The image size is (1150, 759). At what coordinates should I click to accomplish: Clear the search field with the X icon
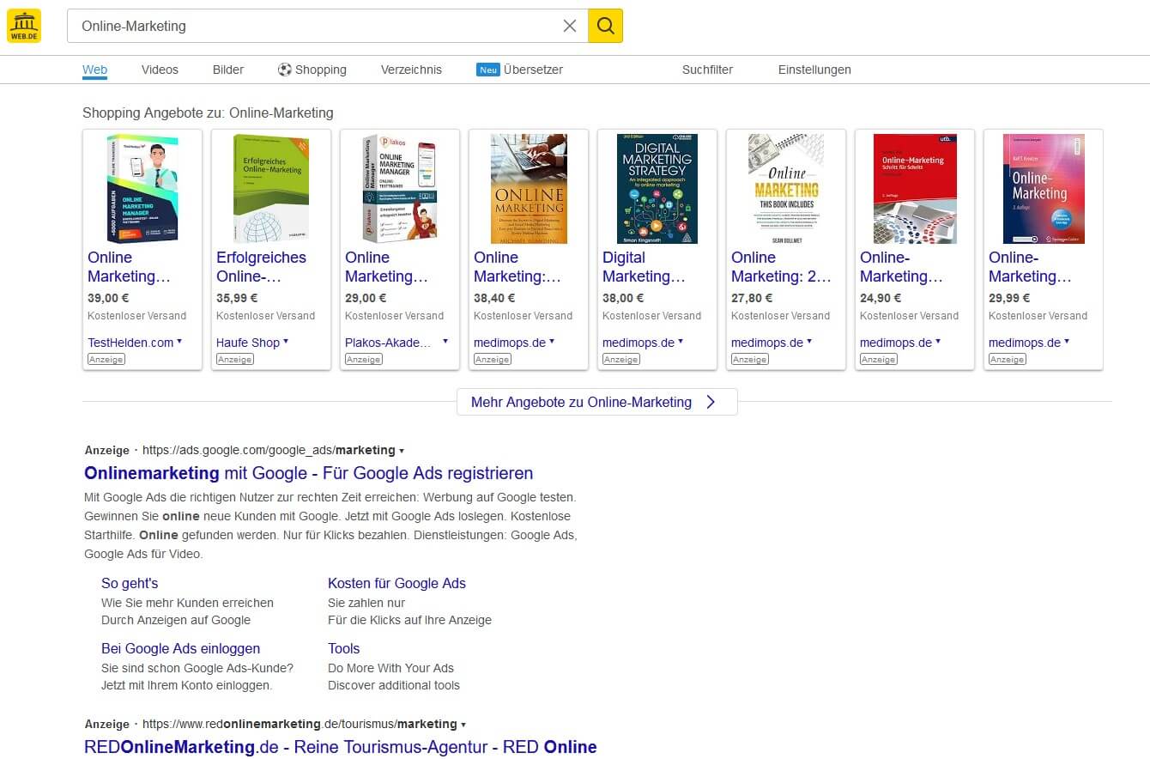click(570, 26)
